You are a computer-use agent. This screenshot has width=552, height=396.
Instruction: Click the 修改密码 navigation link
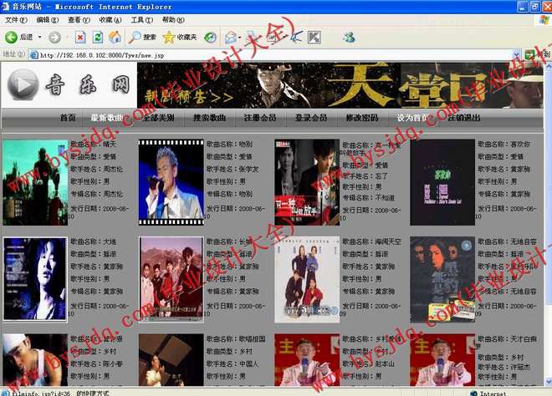coord(361,118)
